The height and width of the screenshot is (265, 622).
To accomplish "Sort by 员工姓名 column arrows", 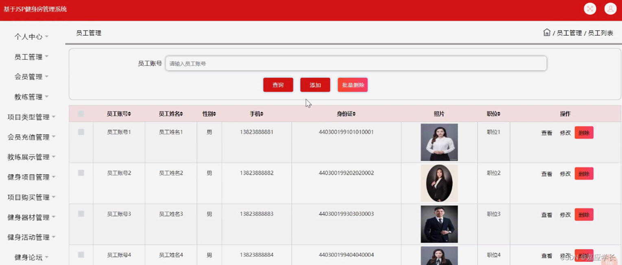I will tap(181, 114).
